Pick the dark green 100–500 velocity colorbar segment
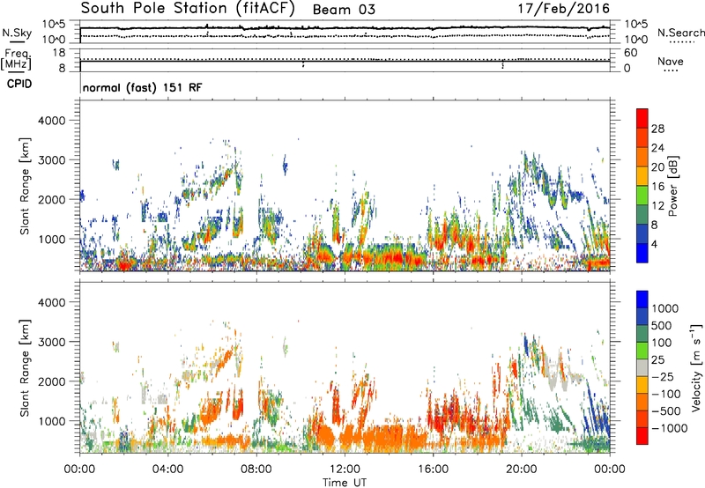 pos(642,334)
